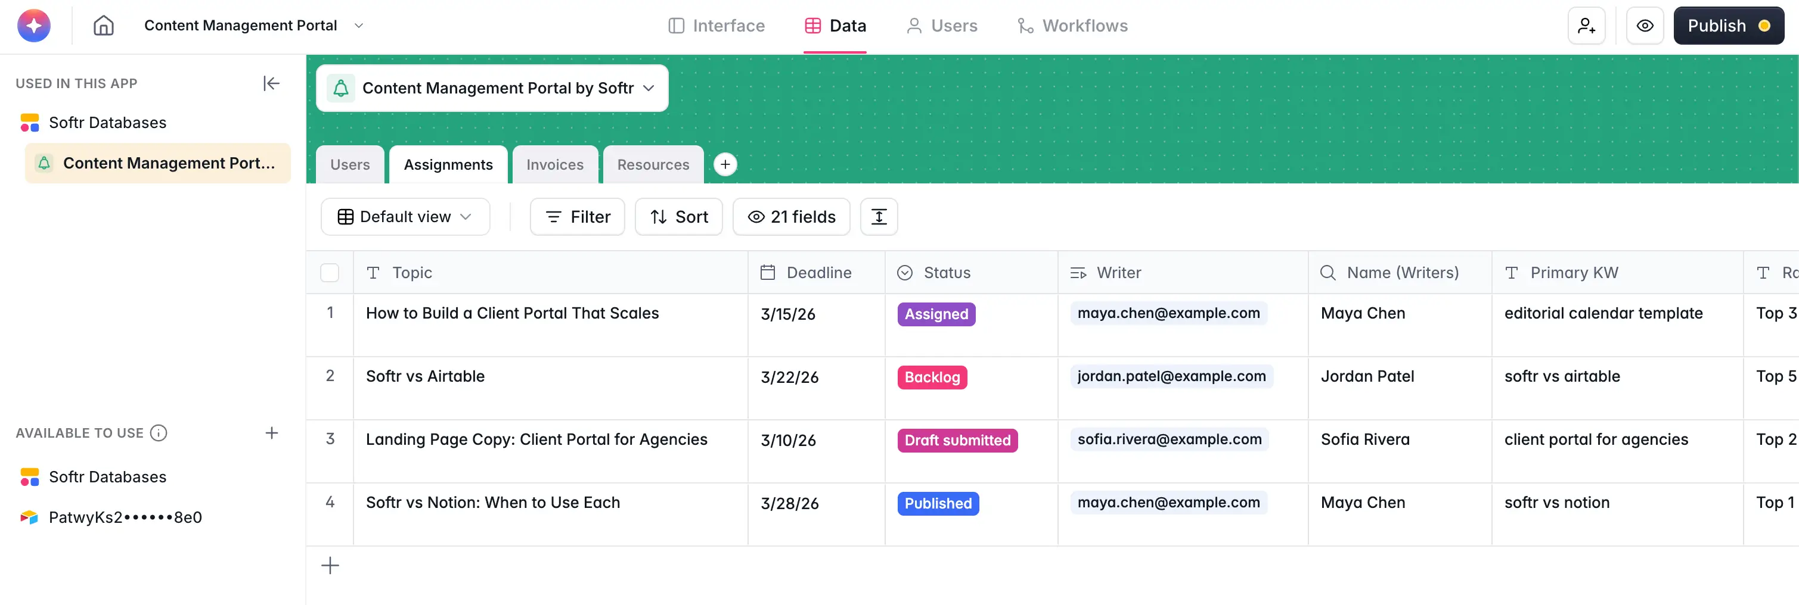Click the Softr logo icon
1799x605 pixels.
(x=33, y=25)
